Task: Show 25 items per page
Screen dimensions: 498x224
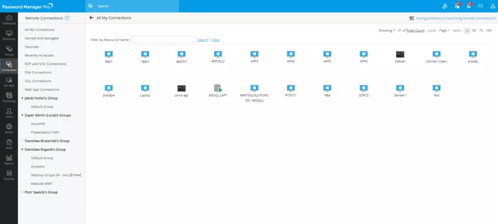Action: point(467,31)
